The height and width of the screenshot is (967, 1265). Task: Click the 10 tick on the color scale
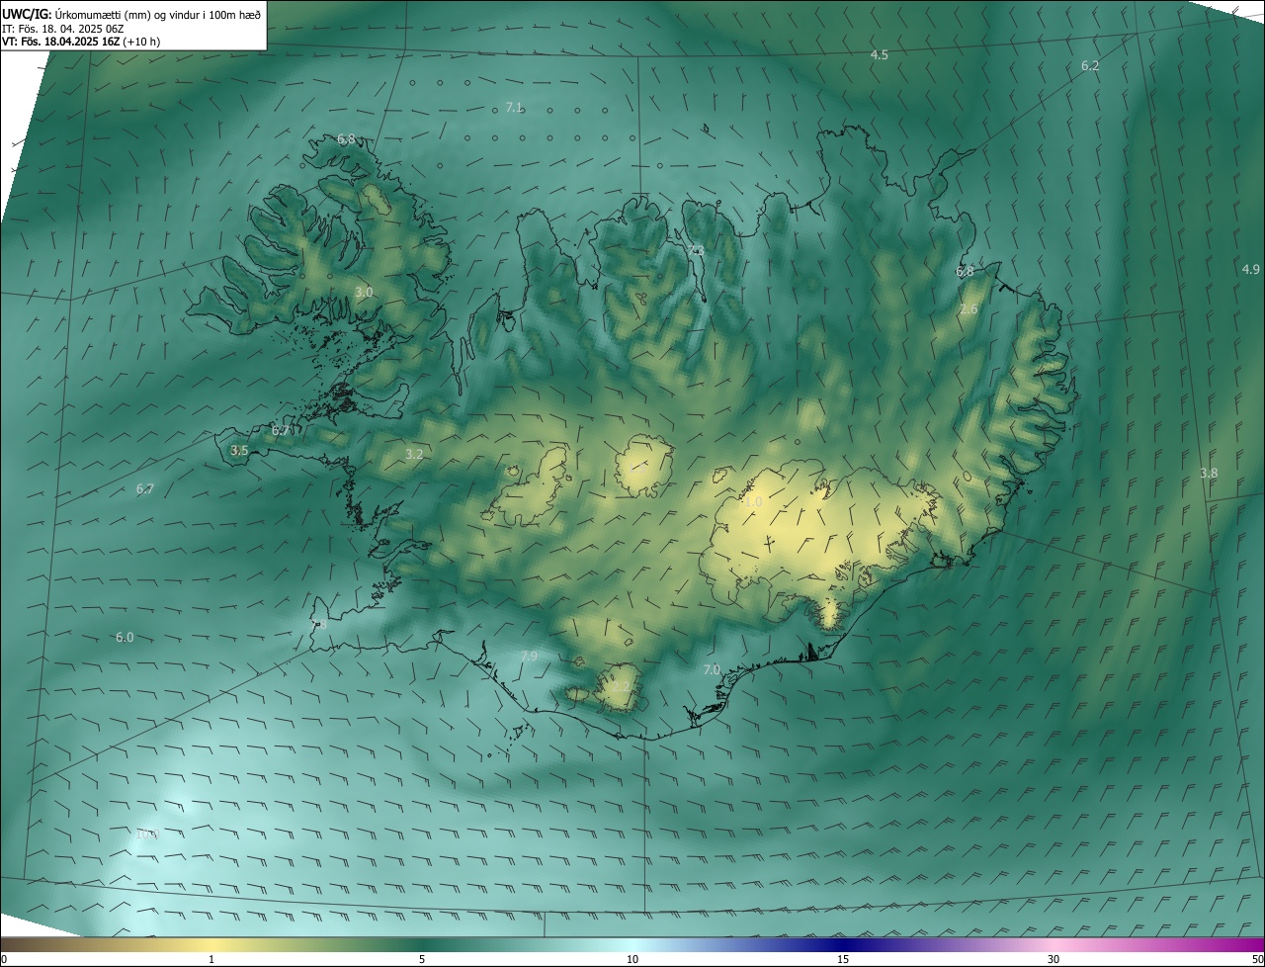pos(632,959)
